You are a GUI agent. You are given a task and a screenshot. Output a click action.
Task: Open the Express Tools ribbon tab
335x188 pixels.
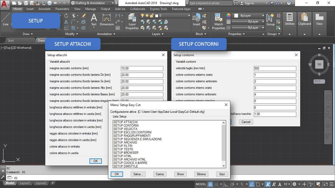tap(158, 9)
